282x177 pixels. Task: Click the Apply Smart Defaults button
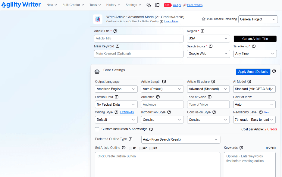point(253,72)
